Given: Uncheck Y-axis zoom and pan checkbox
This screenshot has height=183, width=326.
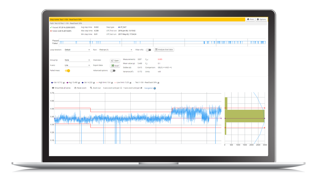Looking at the screenshot, I should click(141, 88).
